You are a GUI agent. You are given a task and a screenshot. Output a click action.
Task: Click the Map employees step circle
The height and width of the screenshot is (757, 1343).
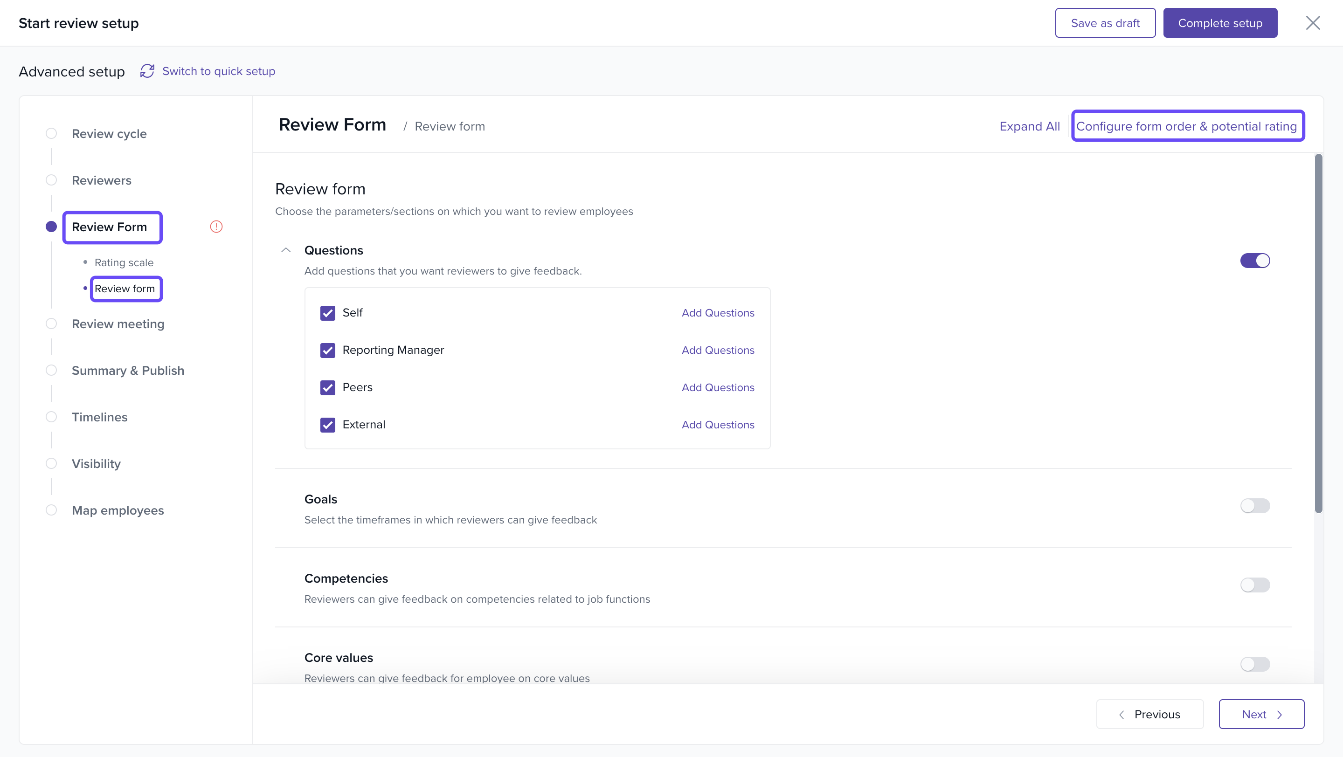click(x=51, y=510)
